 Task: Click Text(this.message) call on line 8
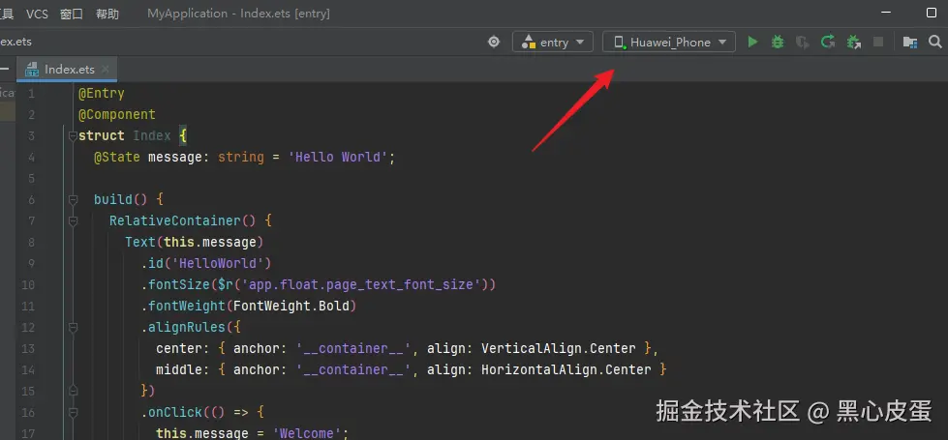point(194,242)
